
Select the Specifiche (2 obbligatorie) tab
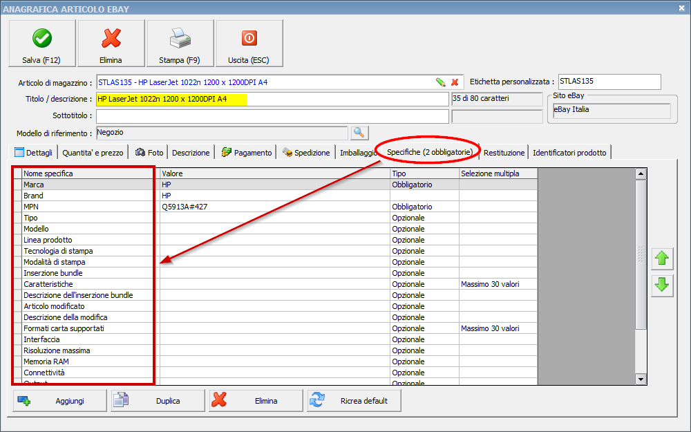pos(430,152)
